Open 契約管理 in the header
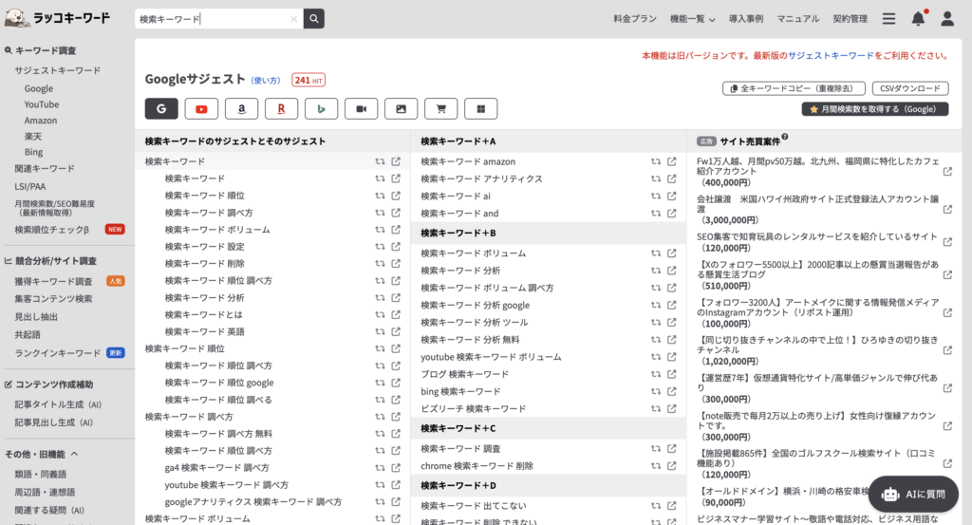Viewport: 972px width, 525px height. point(850,19)
